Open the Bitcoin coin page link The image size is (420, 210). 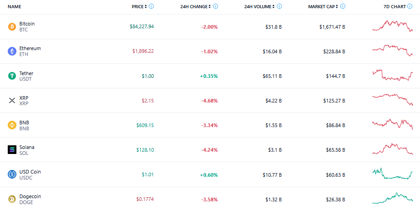[27, 24]
